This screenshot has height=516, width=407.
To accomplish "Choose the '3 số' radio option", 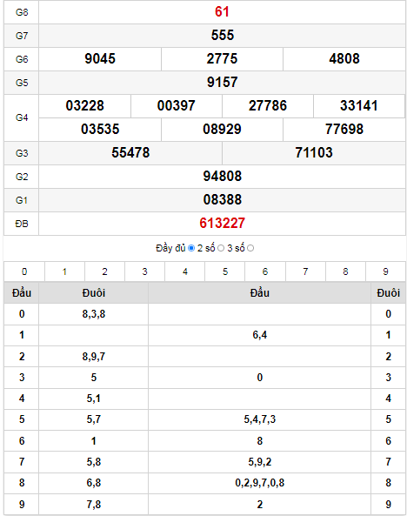I will (x=250, y=248).
